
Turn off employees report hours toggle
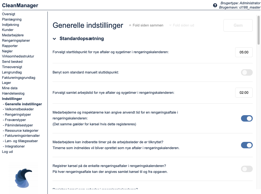pyautogui.click(x=247, y=145)
